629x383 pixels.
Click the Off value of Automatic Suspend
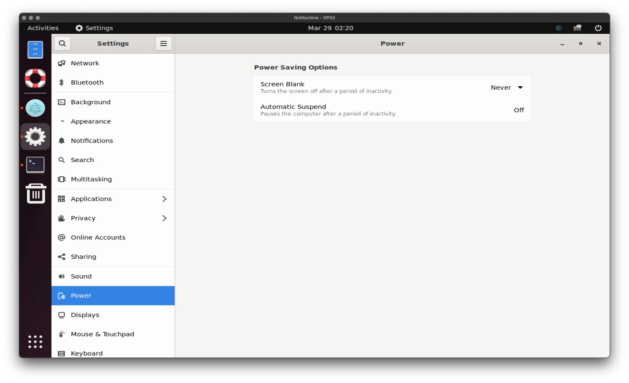(x=519, y=110)
